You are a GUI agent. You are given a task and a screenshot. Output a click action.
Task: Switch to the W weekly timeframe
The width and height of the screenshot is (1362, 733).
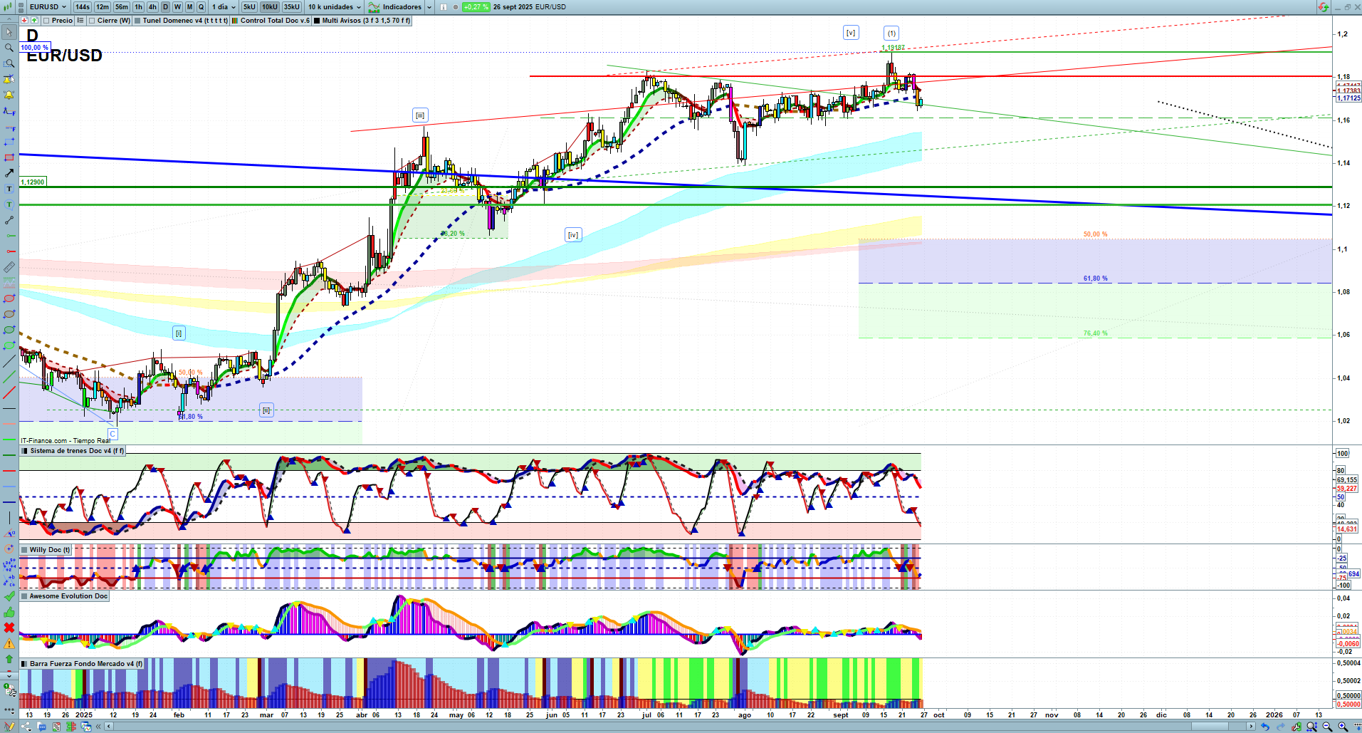click(177, 7)
